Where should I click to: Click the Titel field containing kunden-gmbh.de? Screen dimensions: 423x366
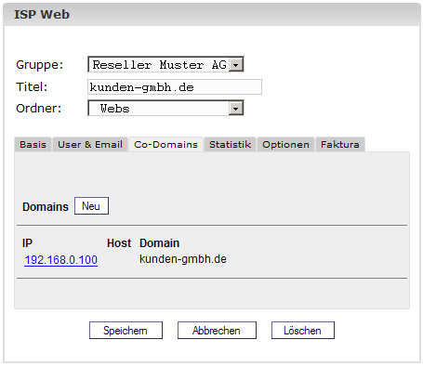tap(175, 87)
